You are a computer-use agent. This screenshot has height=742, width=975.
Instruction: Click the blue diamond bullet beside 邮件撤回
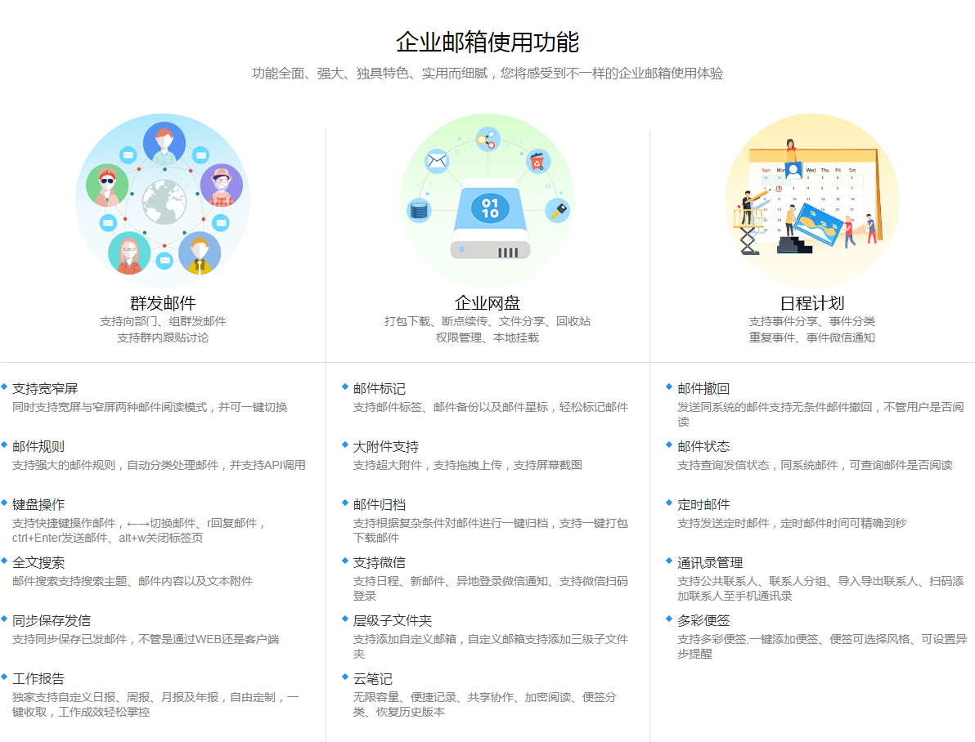(669, 387)
